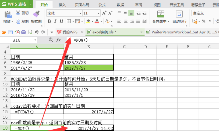
Task: Click distributed alignment icon
Action: pos(144,21)
